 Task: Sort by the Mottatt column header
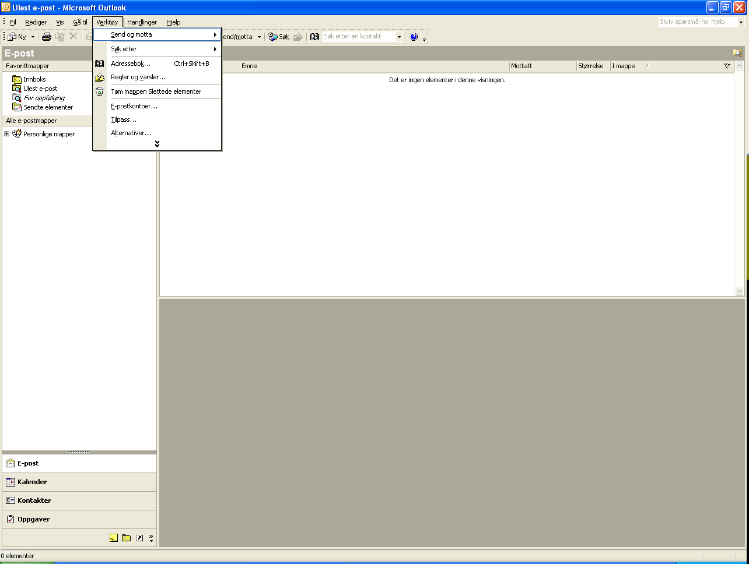(543, 66)
